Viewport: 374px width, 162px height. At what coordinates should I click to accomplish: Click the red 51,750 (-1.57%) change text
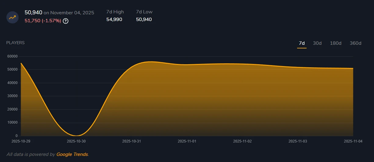[x=43, y=21]
